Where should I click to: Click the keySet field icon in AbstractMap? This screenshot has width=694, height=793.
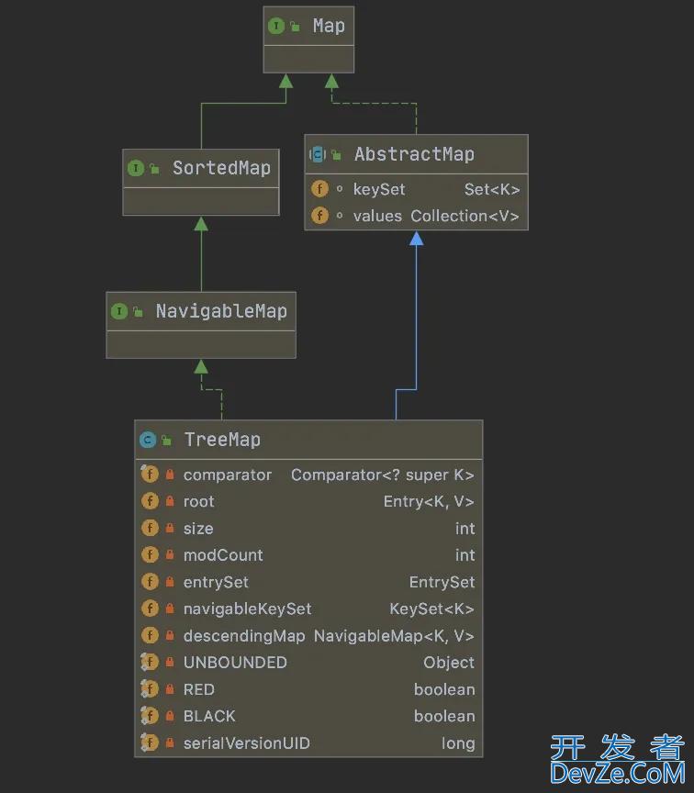click(x=319, y=189)
